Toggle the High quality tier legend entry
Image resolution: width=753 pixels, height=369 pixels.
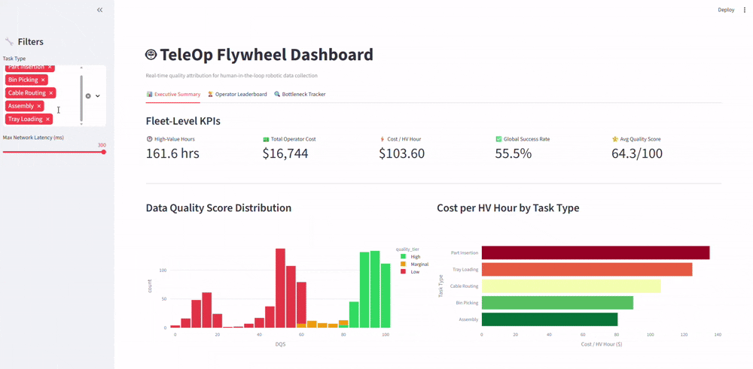[x=410, y=257]
